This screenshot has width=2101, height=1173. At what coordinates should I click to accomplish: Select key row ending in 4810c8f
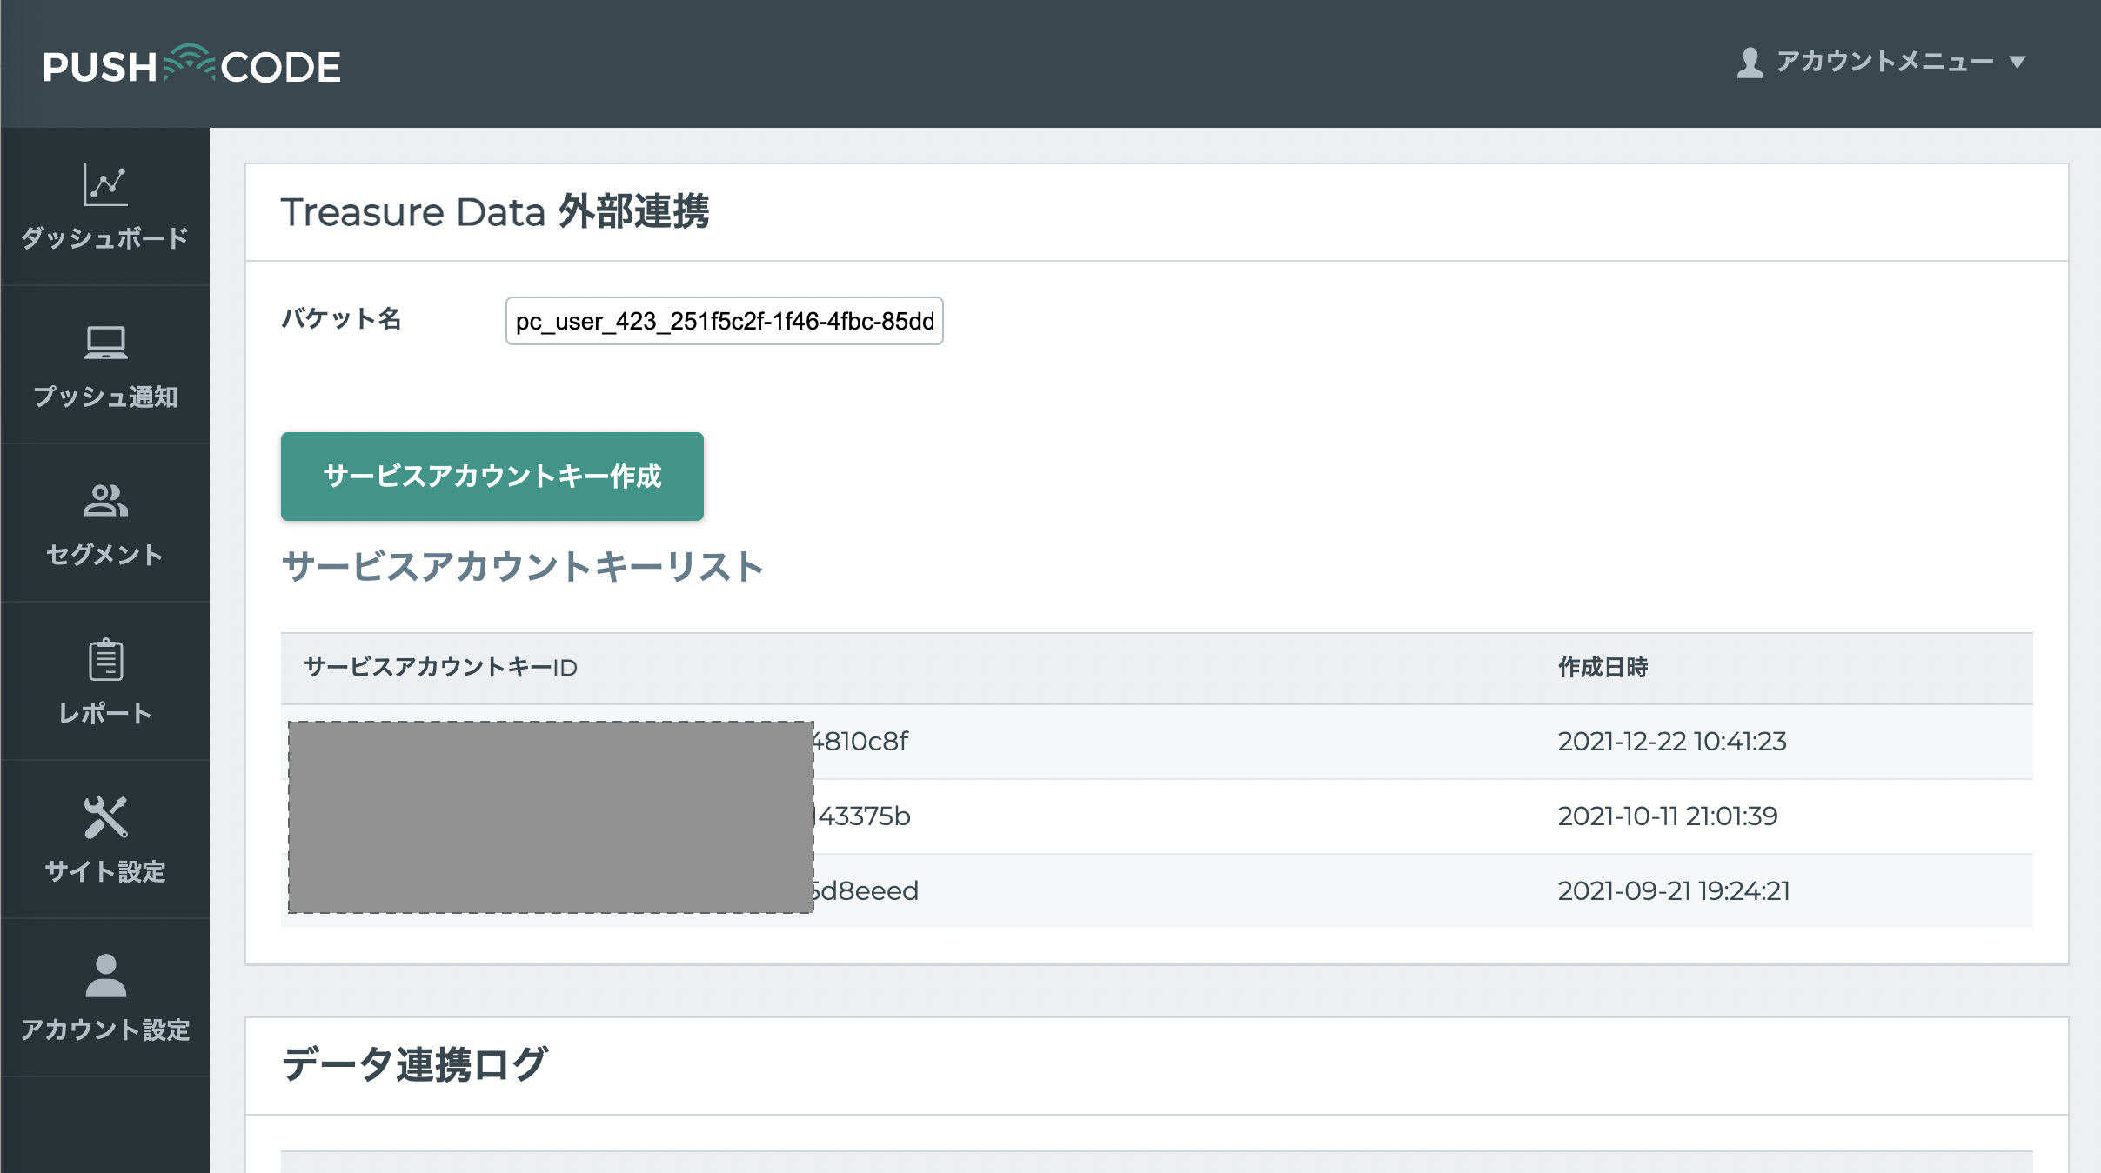click(861, 742)
